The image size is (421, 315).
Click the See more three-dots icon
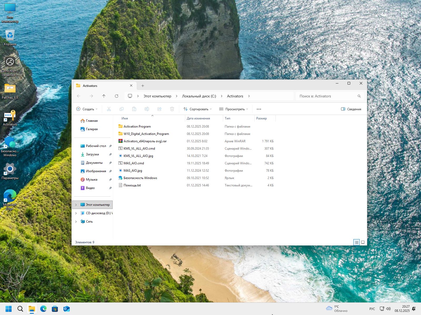(259, 109)
